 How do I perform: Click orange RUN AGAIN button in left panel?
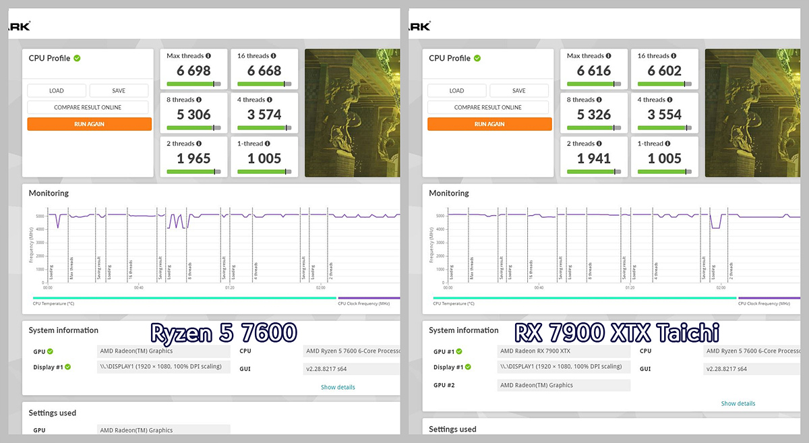pos(89,124)
